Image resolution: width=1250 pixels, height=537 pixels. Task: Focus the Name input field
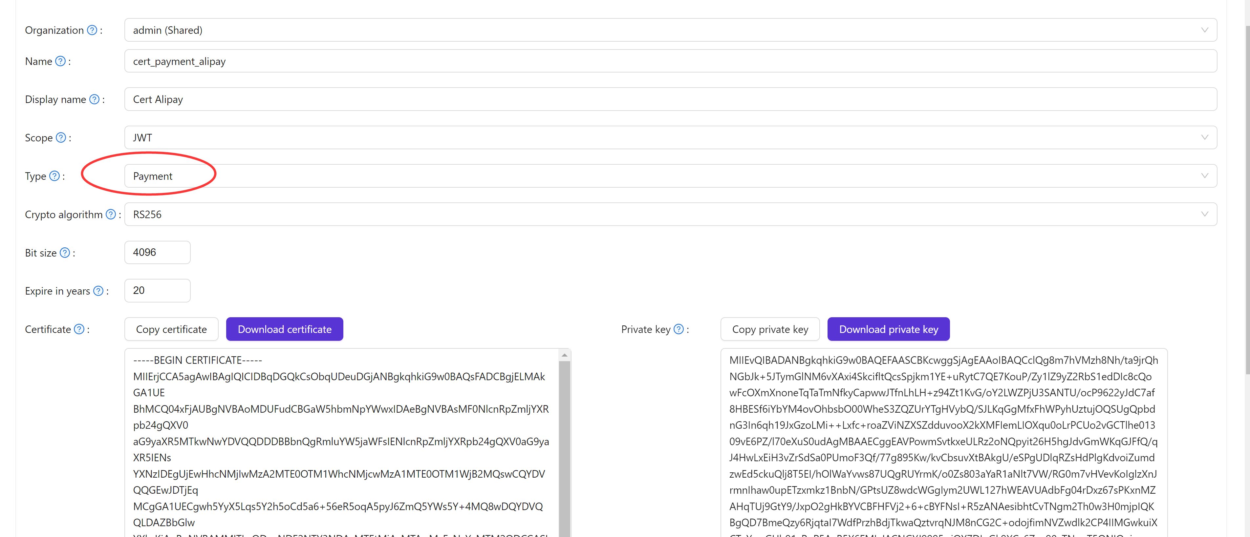point(670,61)
